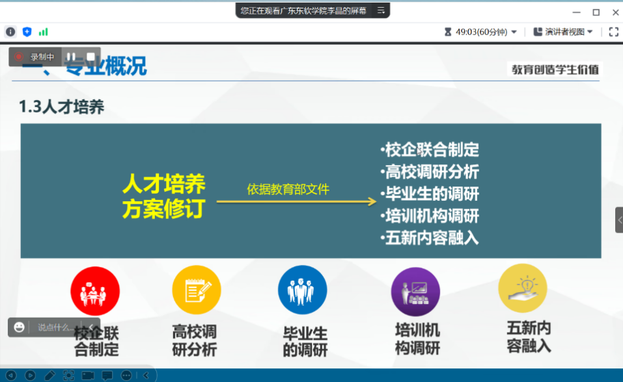Click the focus capture toolbar icon

(x=68, y=375)
